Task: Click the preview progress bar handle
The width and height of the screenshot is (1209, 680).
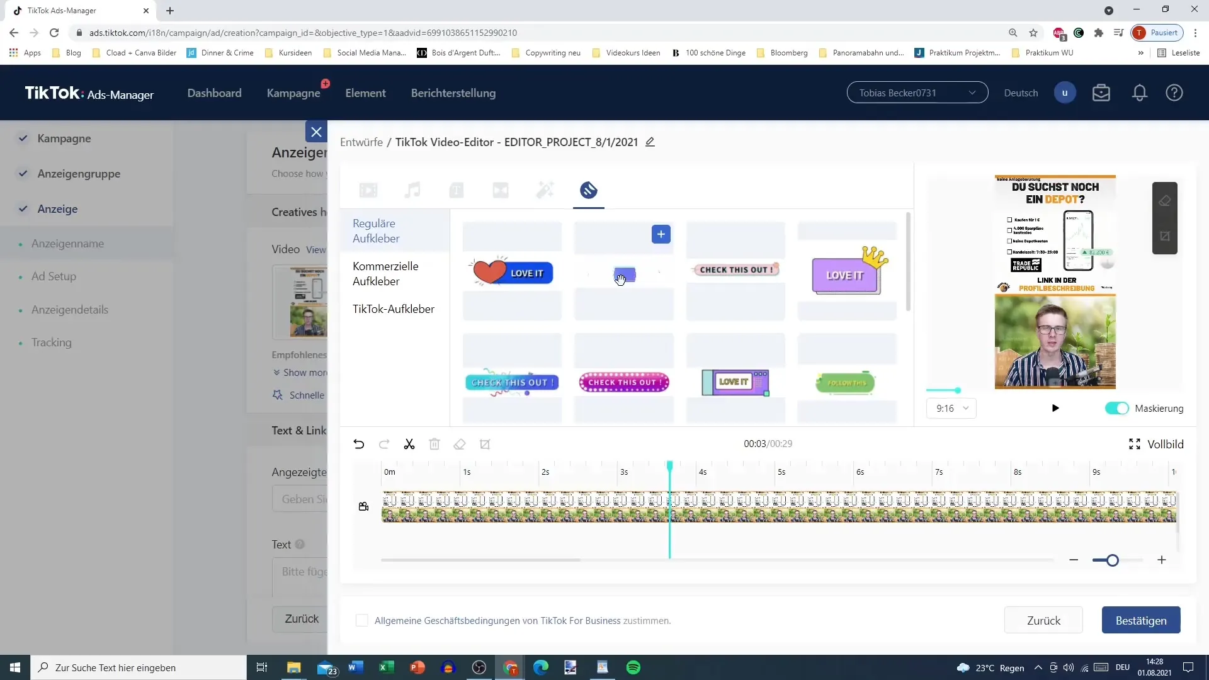Action: click(x=958, y=390)
